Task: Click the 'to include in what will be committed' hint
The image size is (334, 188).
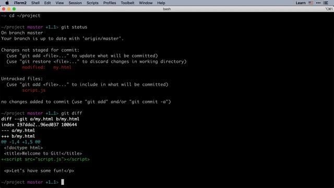Action: pyautogui.click(x=87, y=85)
